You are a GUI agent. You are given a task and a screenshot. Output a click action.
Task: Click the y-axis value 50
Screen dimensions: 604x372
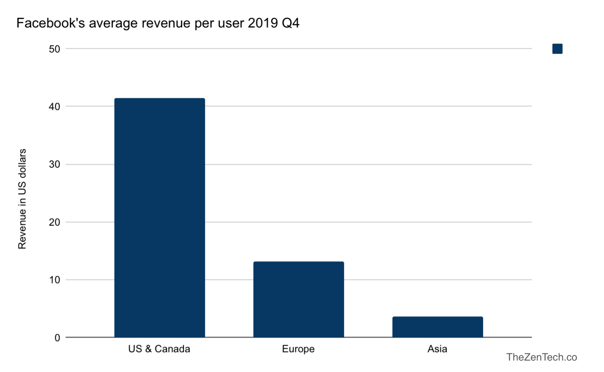point(55,49)
